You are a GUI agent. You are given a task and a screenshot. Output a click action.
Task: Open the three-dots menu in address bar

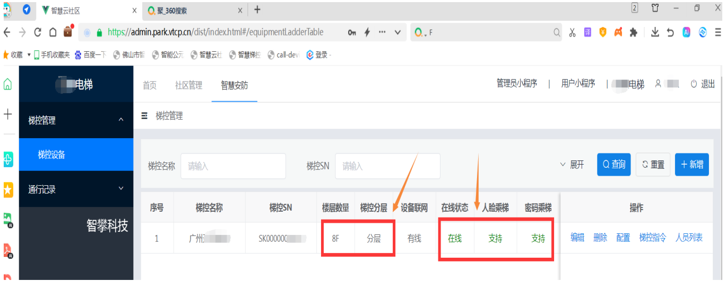pyautogui.click(x=382, y=32)
